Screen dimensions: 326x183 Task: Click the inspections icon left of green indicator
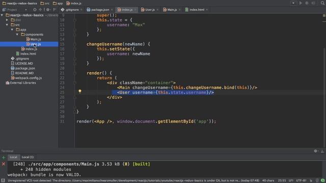[x=317, y=180]
